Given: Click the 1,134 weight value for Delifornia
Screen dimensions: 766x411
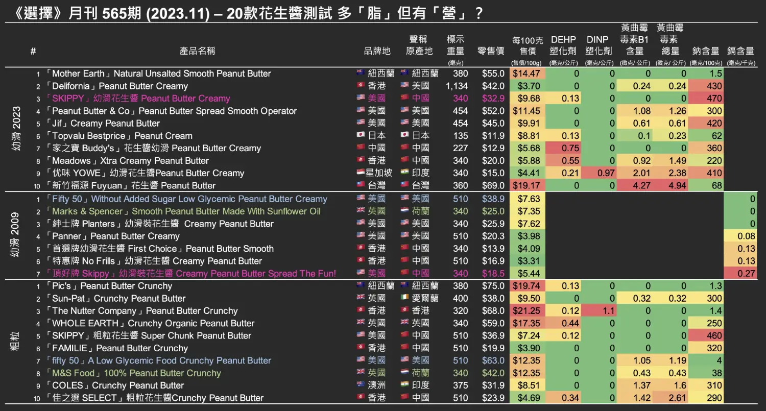Looking at the screenshot, I should 457,86.
